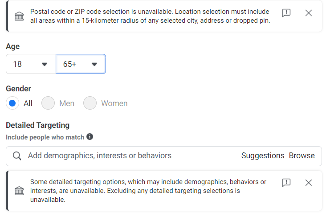Dismiss the postal code location notice
This screenshot has width=326, height=217.
309,13
